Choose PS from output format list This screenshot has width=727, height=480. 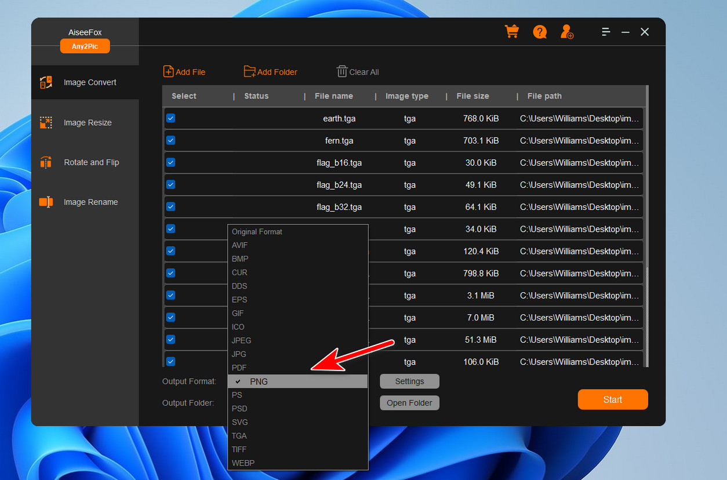point(298,395)
